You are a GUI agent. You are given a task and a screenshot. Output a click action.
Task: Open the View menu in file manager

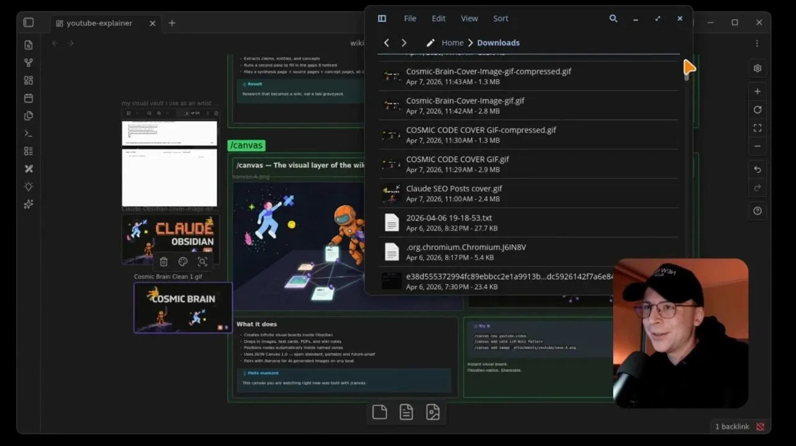(x=470, y=19)
